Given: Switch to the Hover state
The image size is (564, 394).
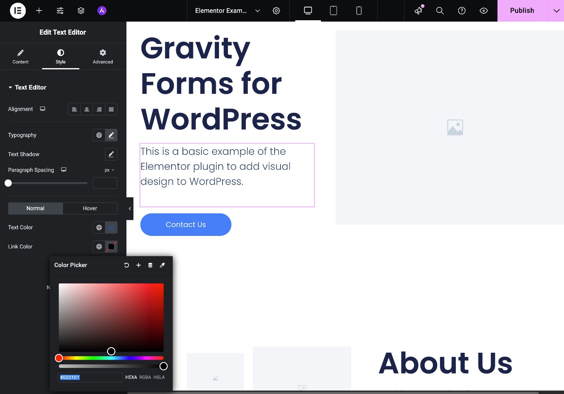Looking at the screenshot, I should pos(90,208).
